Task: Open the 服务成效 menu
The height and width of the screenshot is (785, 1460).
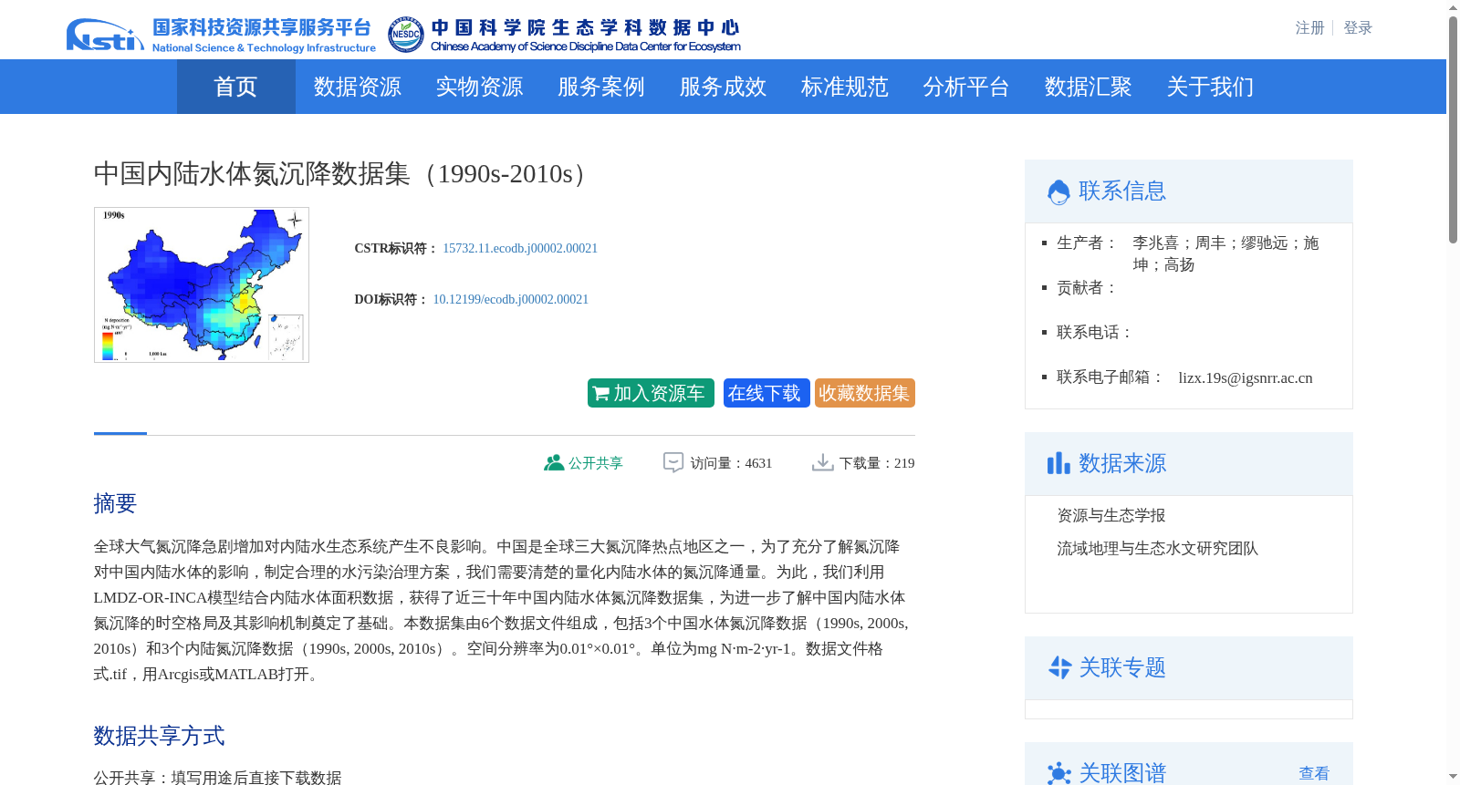Action: coord(723,87)
